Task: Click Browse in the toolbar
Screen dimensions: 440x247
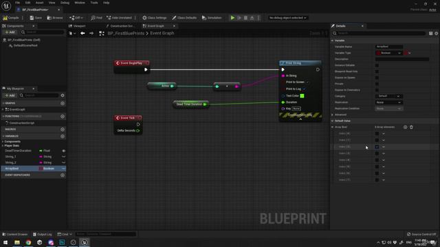Action: (x=55, y=18)
